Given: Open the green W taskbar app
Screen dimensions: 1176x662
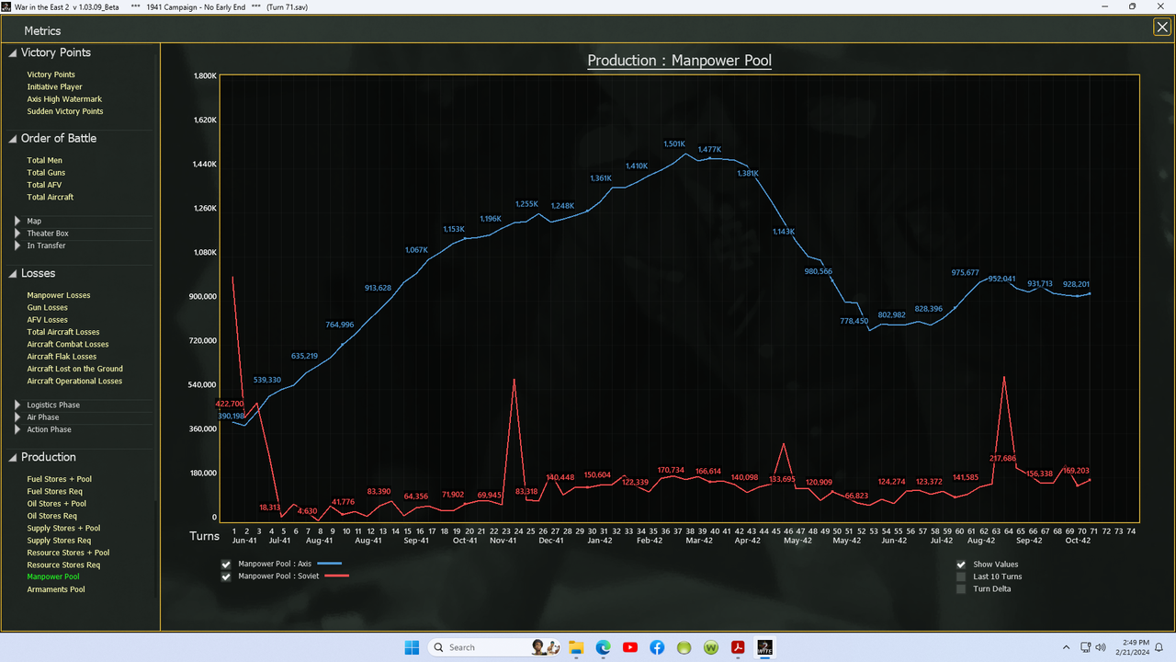Looking at the screenshot, I should click(711, 647).
